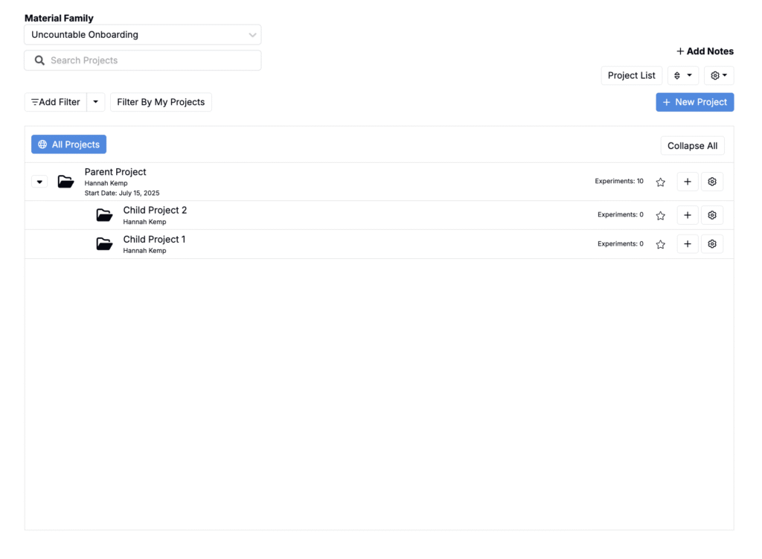Click the Child Project 2 folder icon
This screenshot has height=559, width=762.
pyautogui.click(x=104, y=215)
